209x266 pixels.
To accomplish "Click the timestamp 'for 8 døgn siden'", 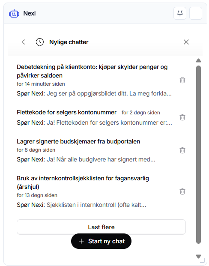I will 36,150.
